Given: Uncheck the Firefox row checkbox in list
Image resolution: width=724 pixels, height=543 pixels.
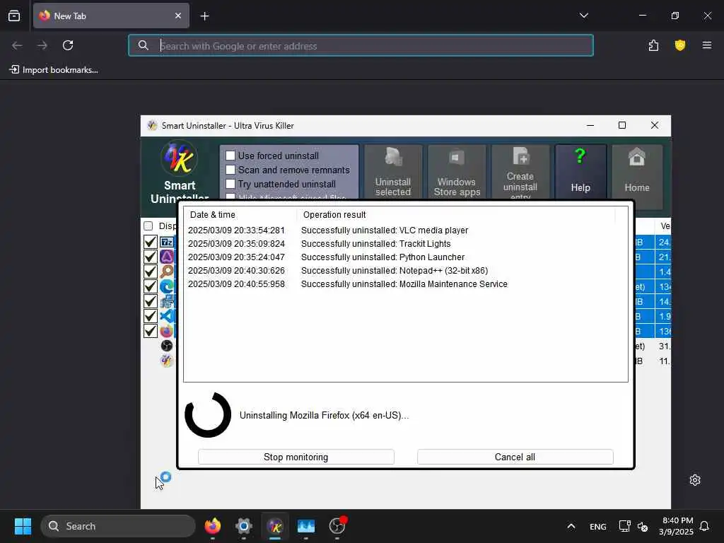Looking at the screenshot, I should [151, 331].
